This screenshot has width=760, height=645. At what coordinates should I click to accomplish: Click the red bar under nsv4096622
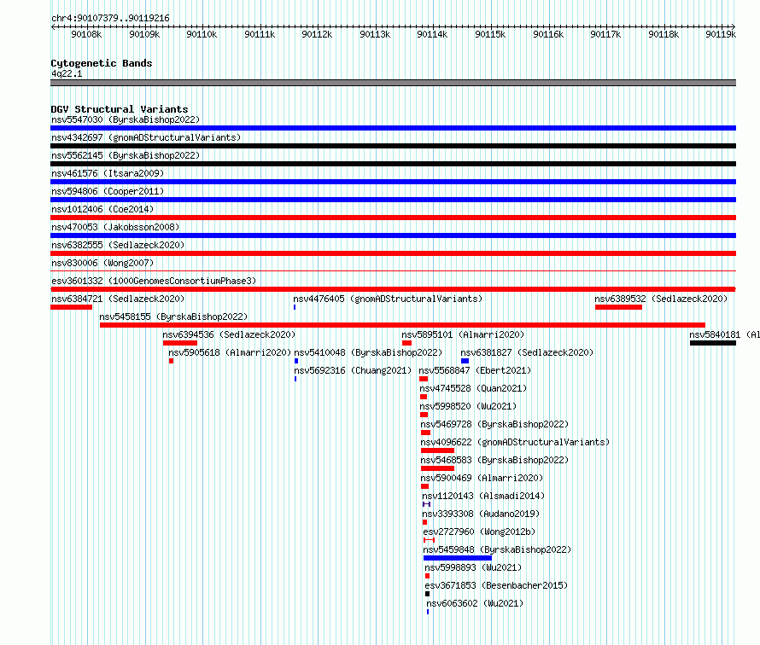coord(438,450)
